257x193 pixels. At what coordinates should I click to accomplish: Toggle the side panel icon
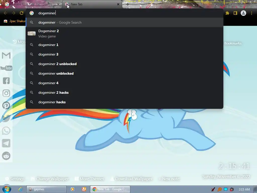point(235,13)
